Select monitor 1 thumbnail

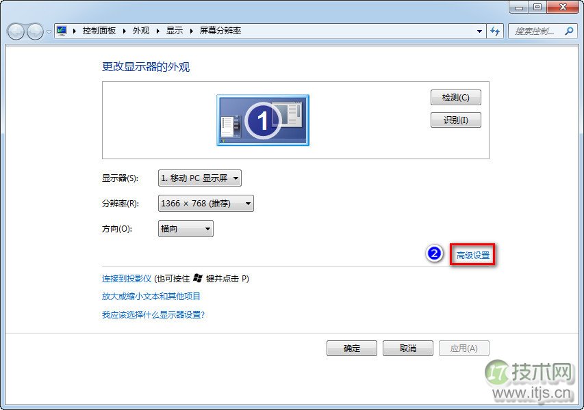(x=263, y=120)
